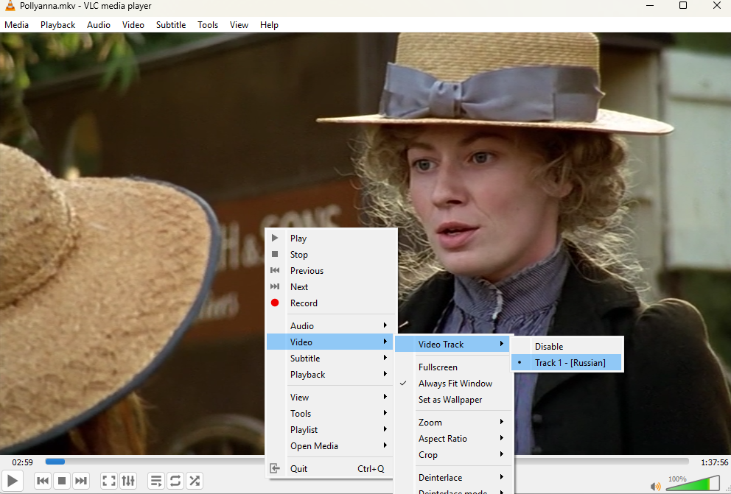This screenshot has height=494, width=731.
Task: Open the Media menu
Action: (x=16, y=25)
